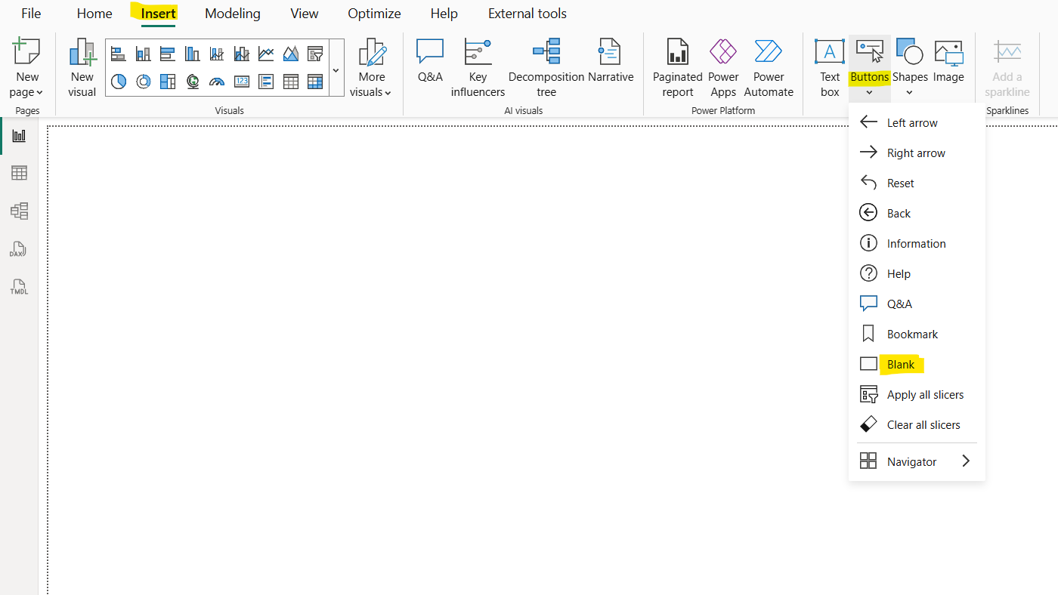
Task: Select the gauge visual
Action: (217, 82)
